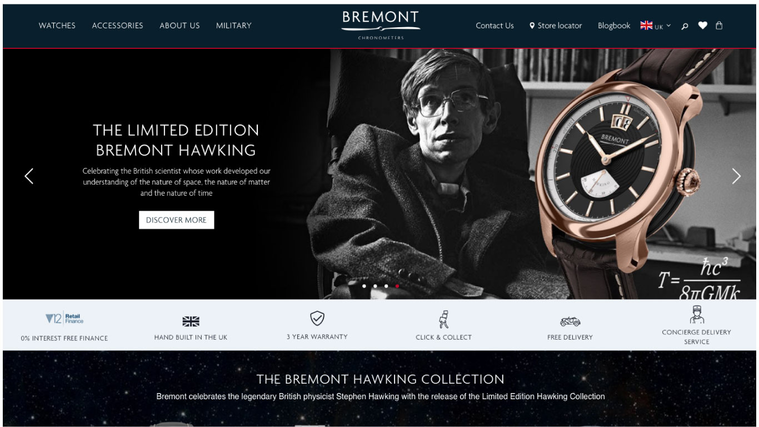Advance to next slide with right chevron
This screenshot has width=759, height=427.
(736, 176)
